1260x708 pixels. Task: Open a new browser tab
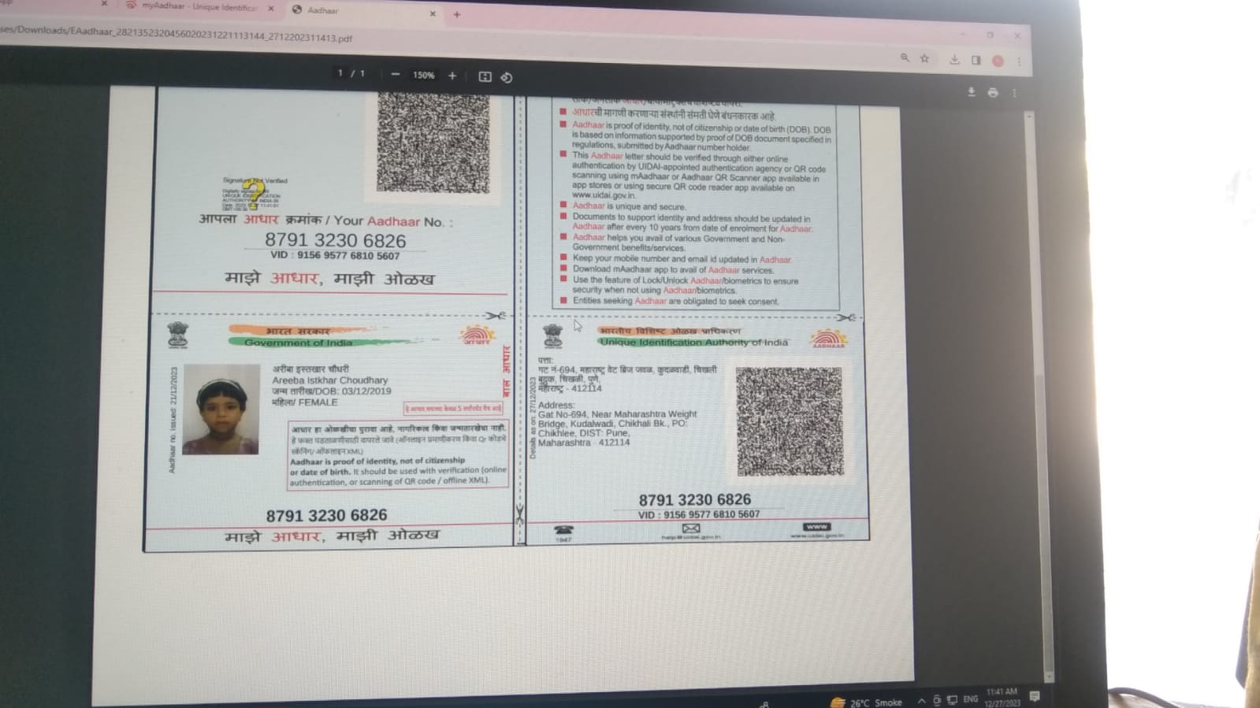click(457, 14)
